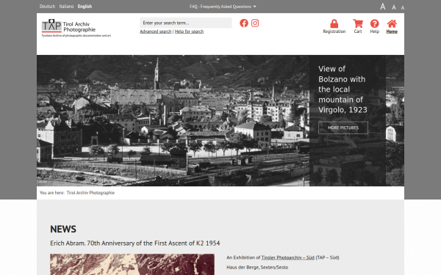Switch language to Deutsch

[x=47, y=7]
